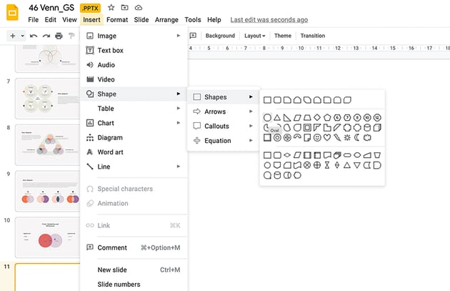Screen dimensions: 450x291
Task: Star the 46 Venn_GS presentation
Action: coord(111,7)
